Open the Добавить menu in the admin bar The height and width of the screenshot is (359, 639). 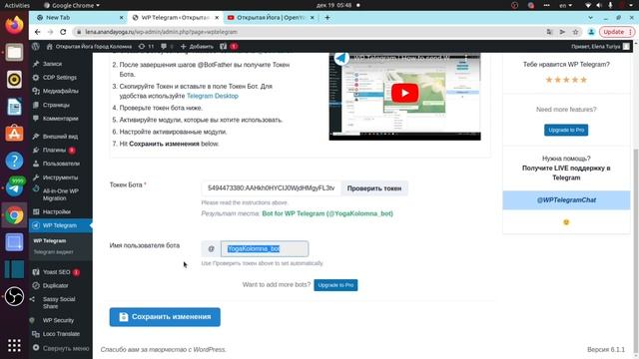[197, 47]
